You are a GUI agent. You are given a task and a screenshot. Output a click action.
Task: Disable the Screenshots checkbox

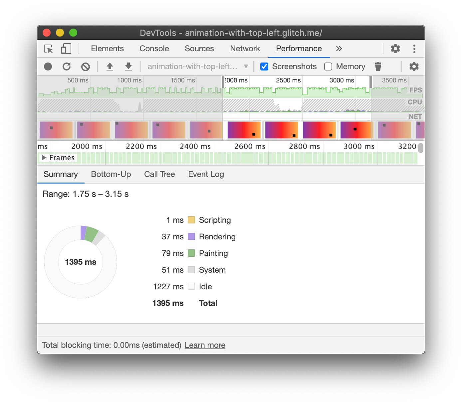click(x=264, y=66)
